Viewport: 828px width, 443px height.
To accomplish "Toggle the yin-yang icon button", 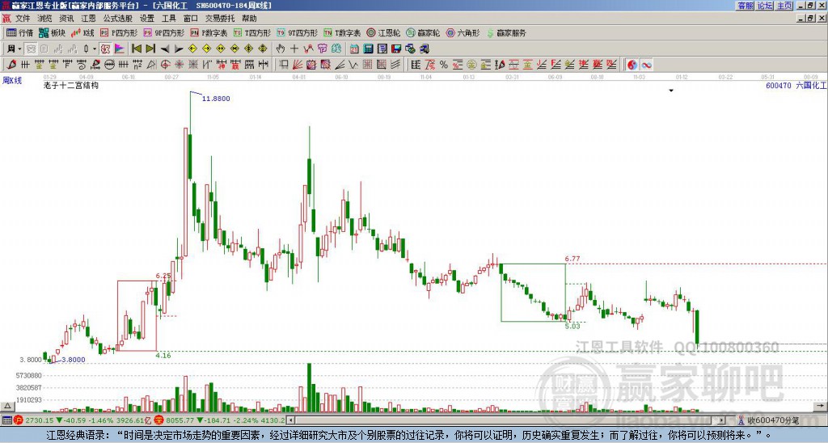I will [x=632, y=65].
